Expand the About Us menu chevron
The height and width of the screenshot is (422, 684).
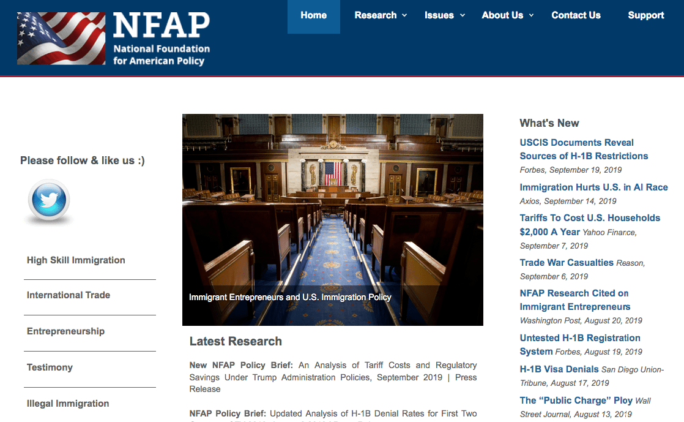click(531, 15)
